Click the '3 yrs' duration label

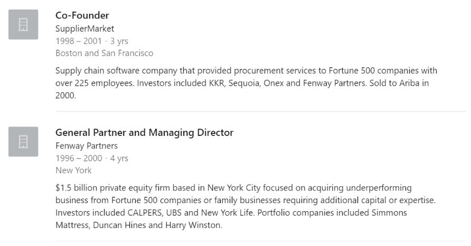119,41
